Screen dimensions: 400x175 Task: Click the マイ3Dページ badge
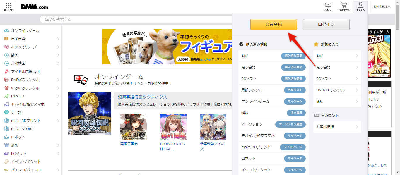[293, 147]
